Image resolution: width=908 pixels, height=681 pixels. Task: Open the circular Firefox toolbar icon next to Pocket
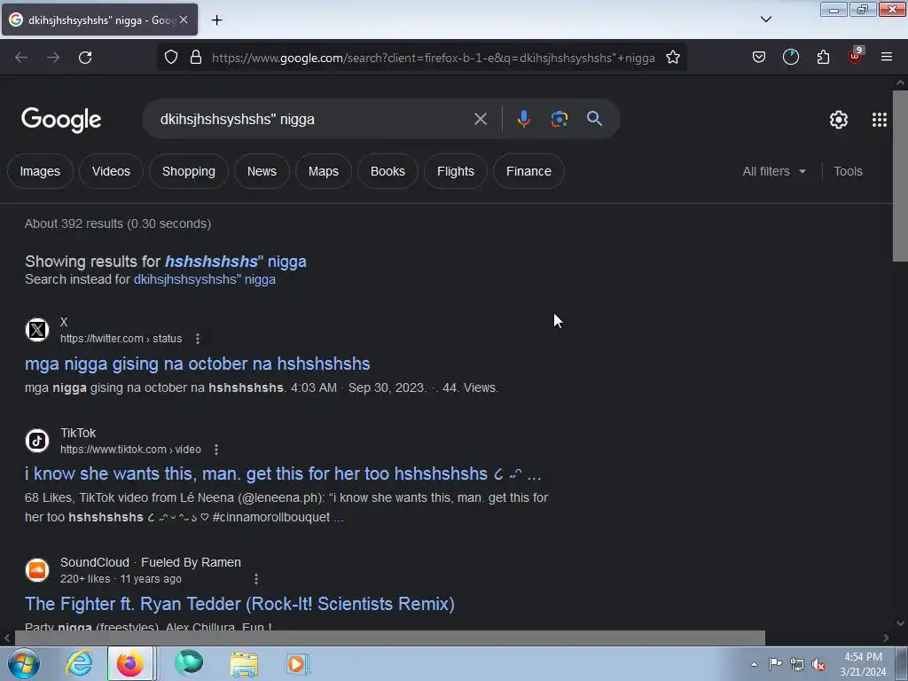pos(790,57)
